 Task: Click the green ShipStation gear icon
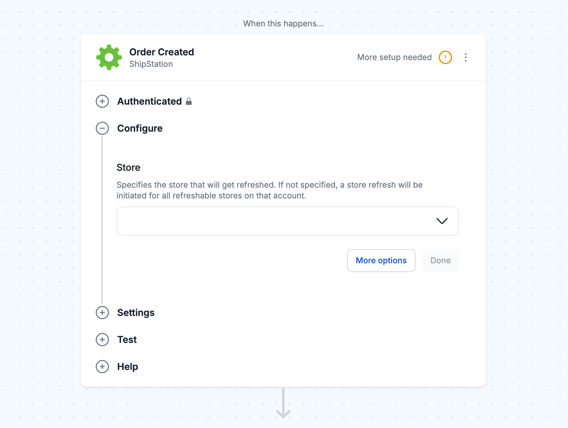[x=109, y=57]
